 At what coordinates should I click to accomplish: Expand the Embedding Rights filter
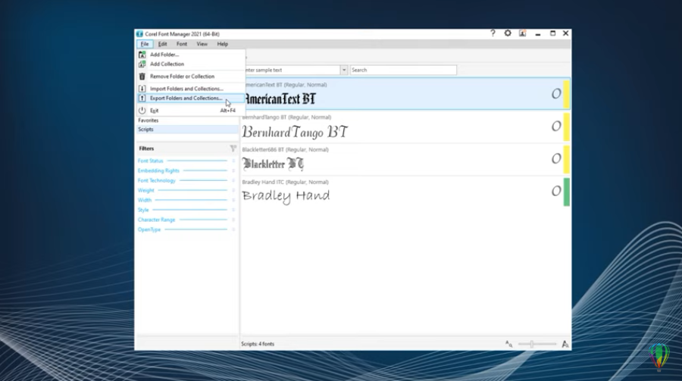coord(187,171)
